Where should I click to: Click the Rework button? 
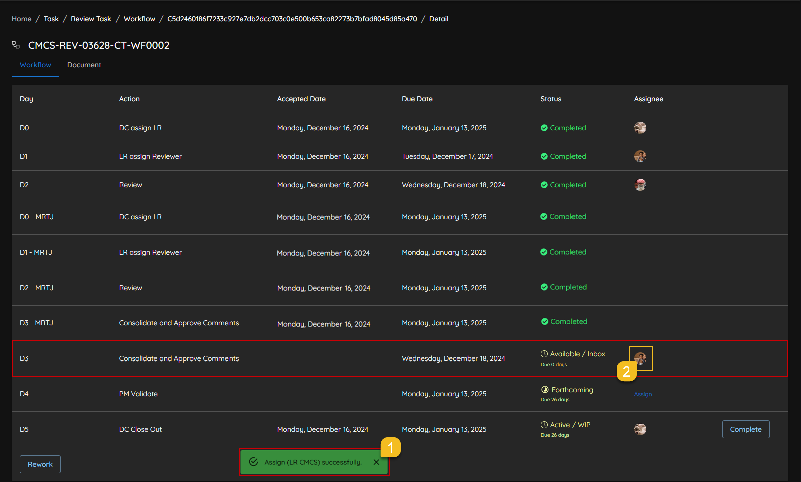40,464
